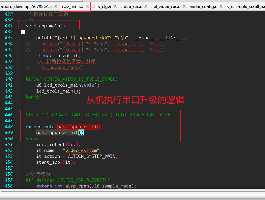The width and height of the screenshot is (265, 200).
Task: Close the app_main.c tab
Action: 87,6
